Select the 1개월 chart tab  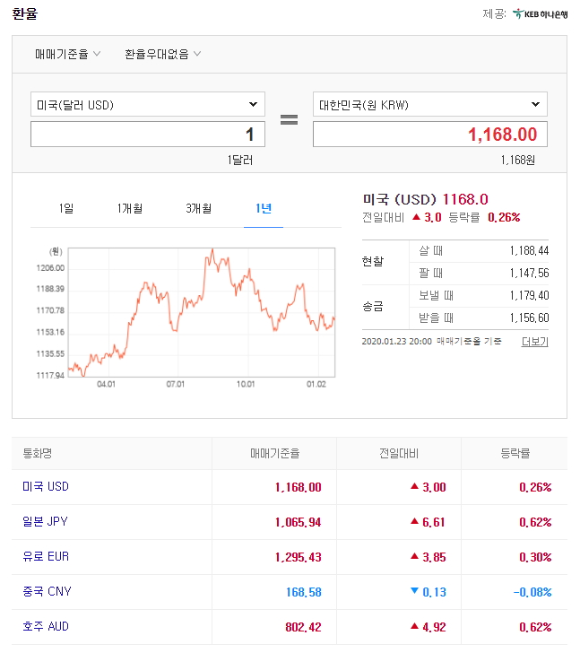click(130, 208)
